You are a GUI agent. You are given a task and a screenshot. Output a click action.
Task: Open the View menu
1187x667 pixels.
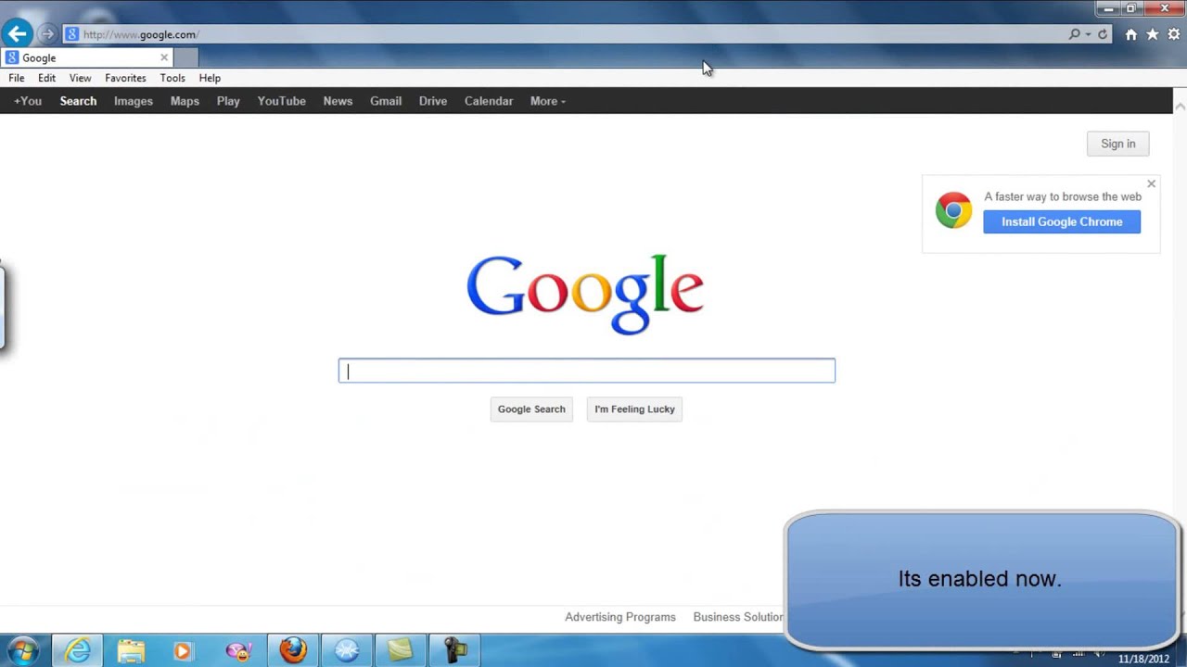tap(80, 78)
